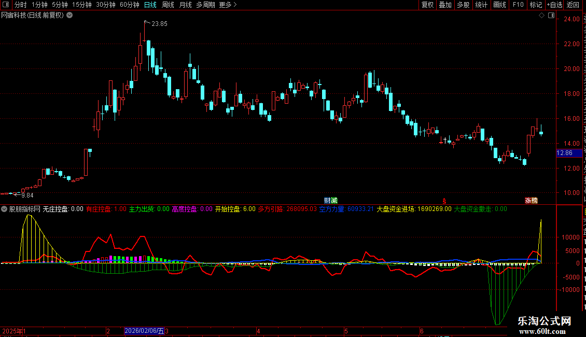Click month marker 6 on time axis

(422, 331)
